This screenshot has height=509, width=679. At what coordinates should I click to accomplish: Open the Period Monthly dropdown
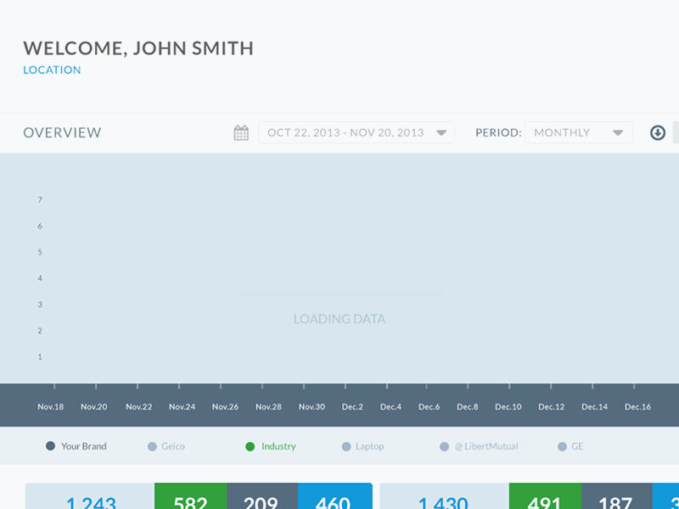coord(579,132)
